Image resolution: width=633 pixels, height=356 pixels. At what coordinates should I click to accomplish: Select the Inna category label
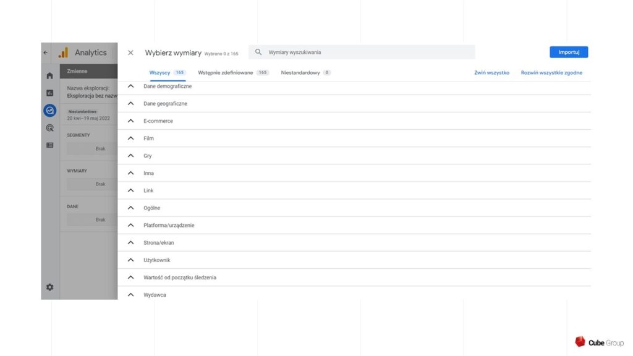(148, 173)
